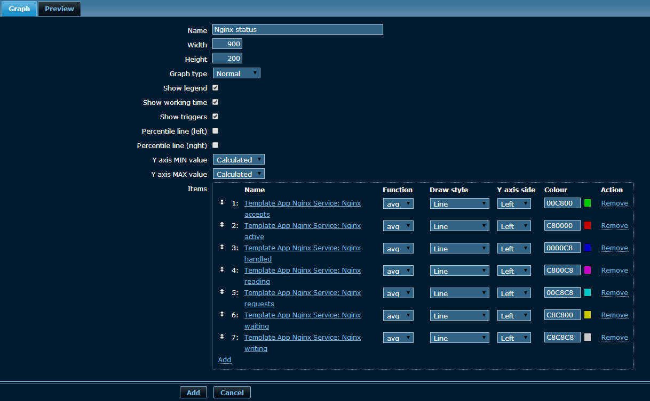Open the red colour swatch for Nginx active
650x401 pixels.
588,225
